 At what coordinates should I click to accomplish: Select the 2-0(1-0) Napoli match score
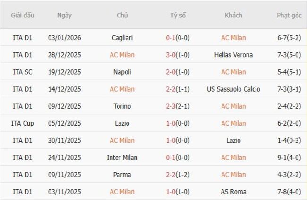click(x=178, y=72)
